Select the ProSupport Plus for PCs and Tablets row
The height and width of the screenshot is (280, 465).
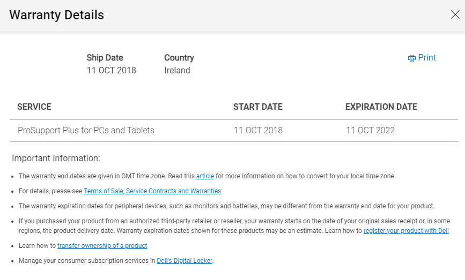click(234, 131)
